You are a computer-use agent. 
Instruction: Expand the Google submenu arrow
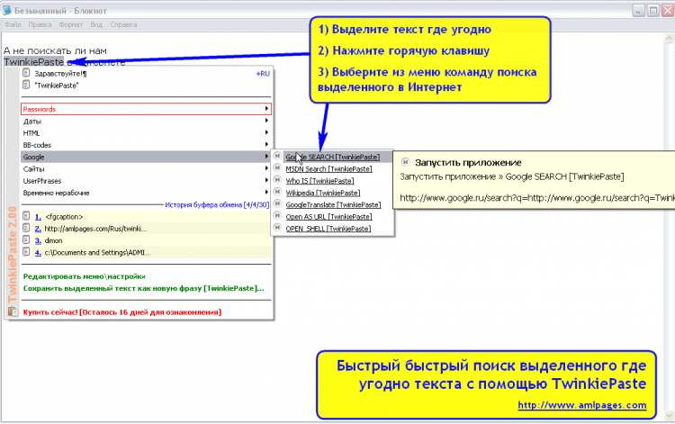click(266, 157)
